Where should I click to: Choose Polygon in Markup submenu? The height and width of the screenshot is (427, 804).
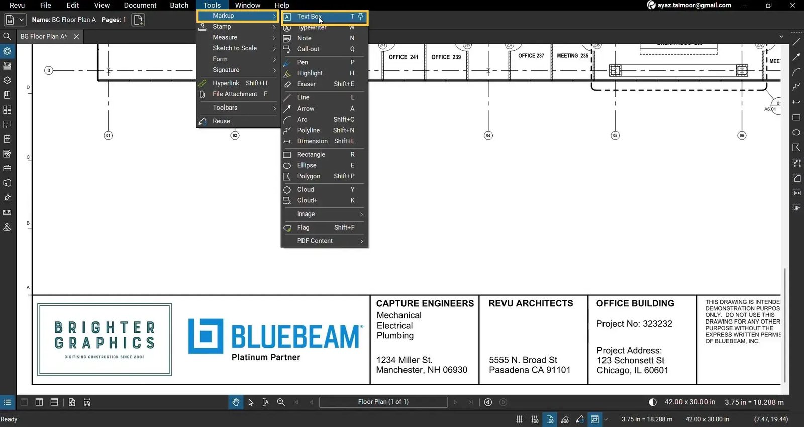point(325,176)
